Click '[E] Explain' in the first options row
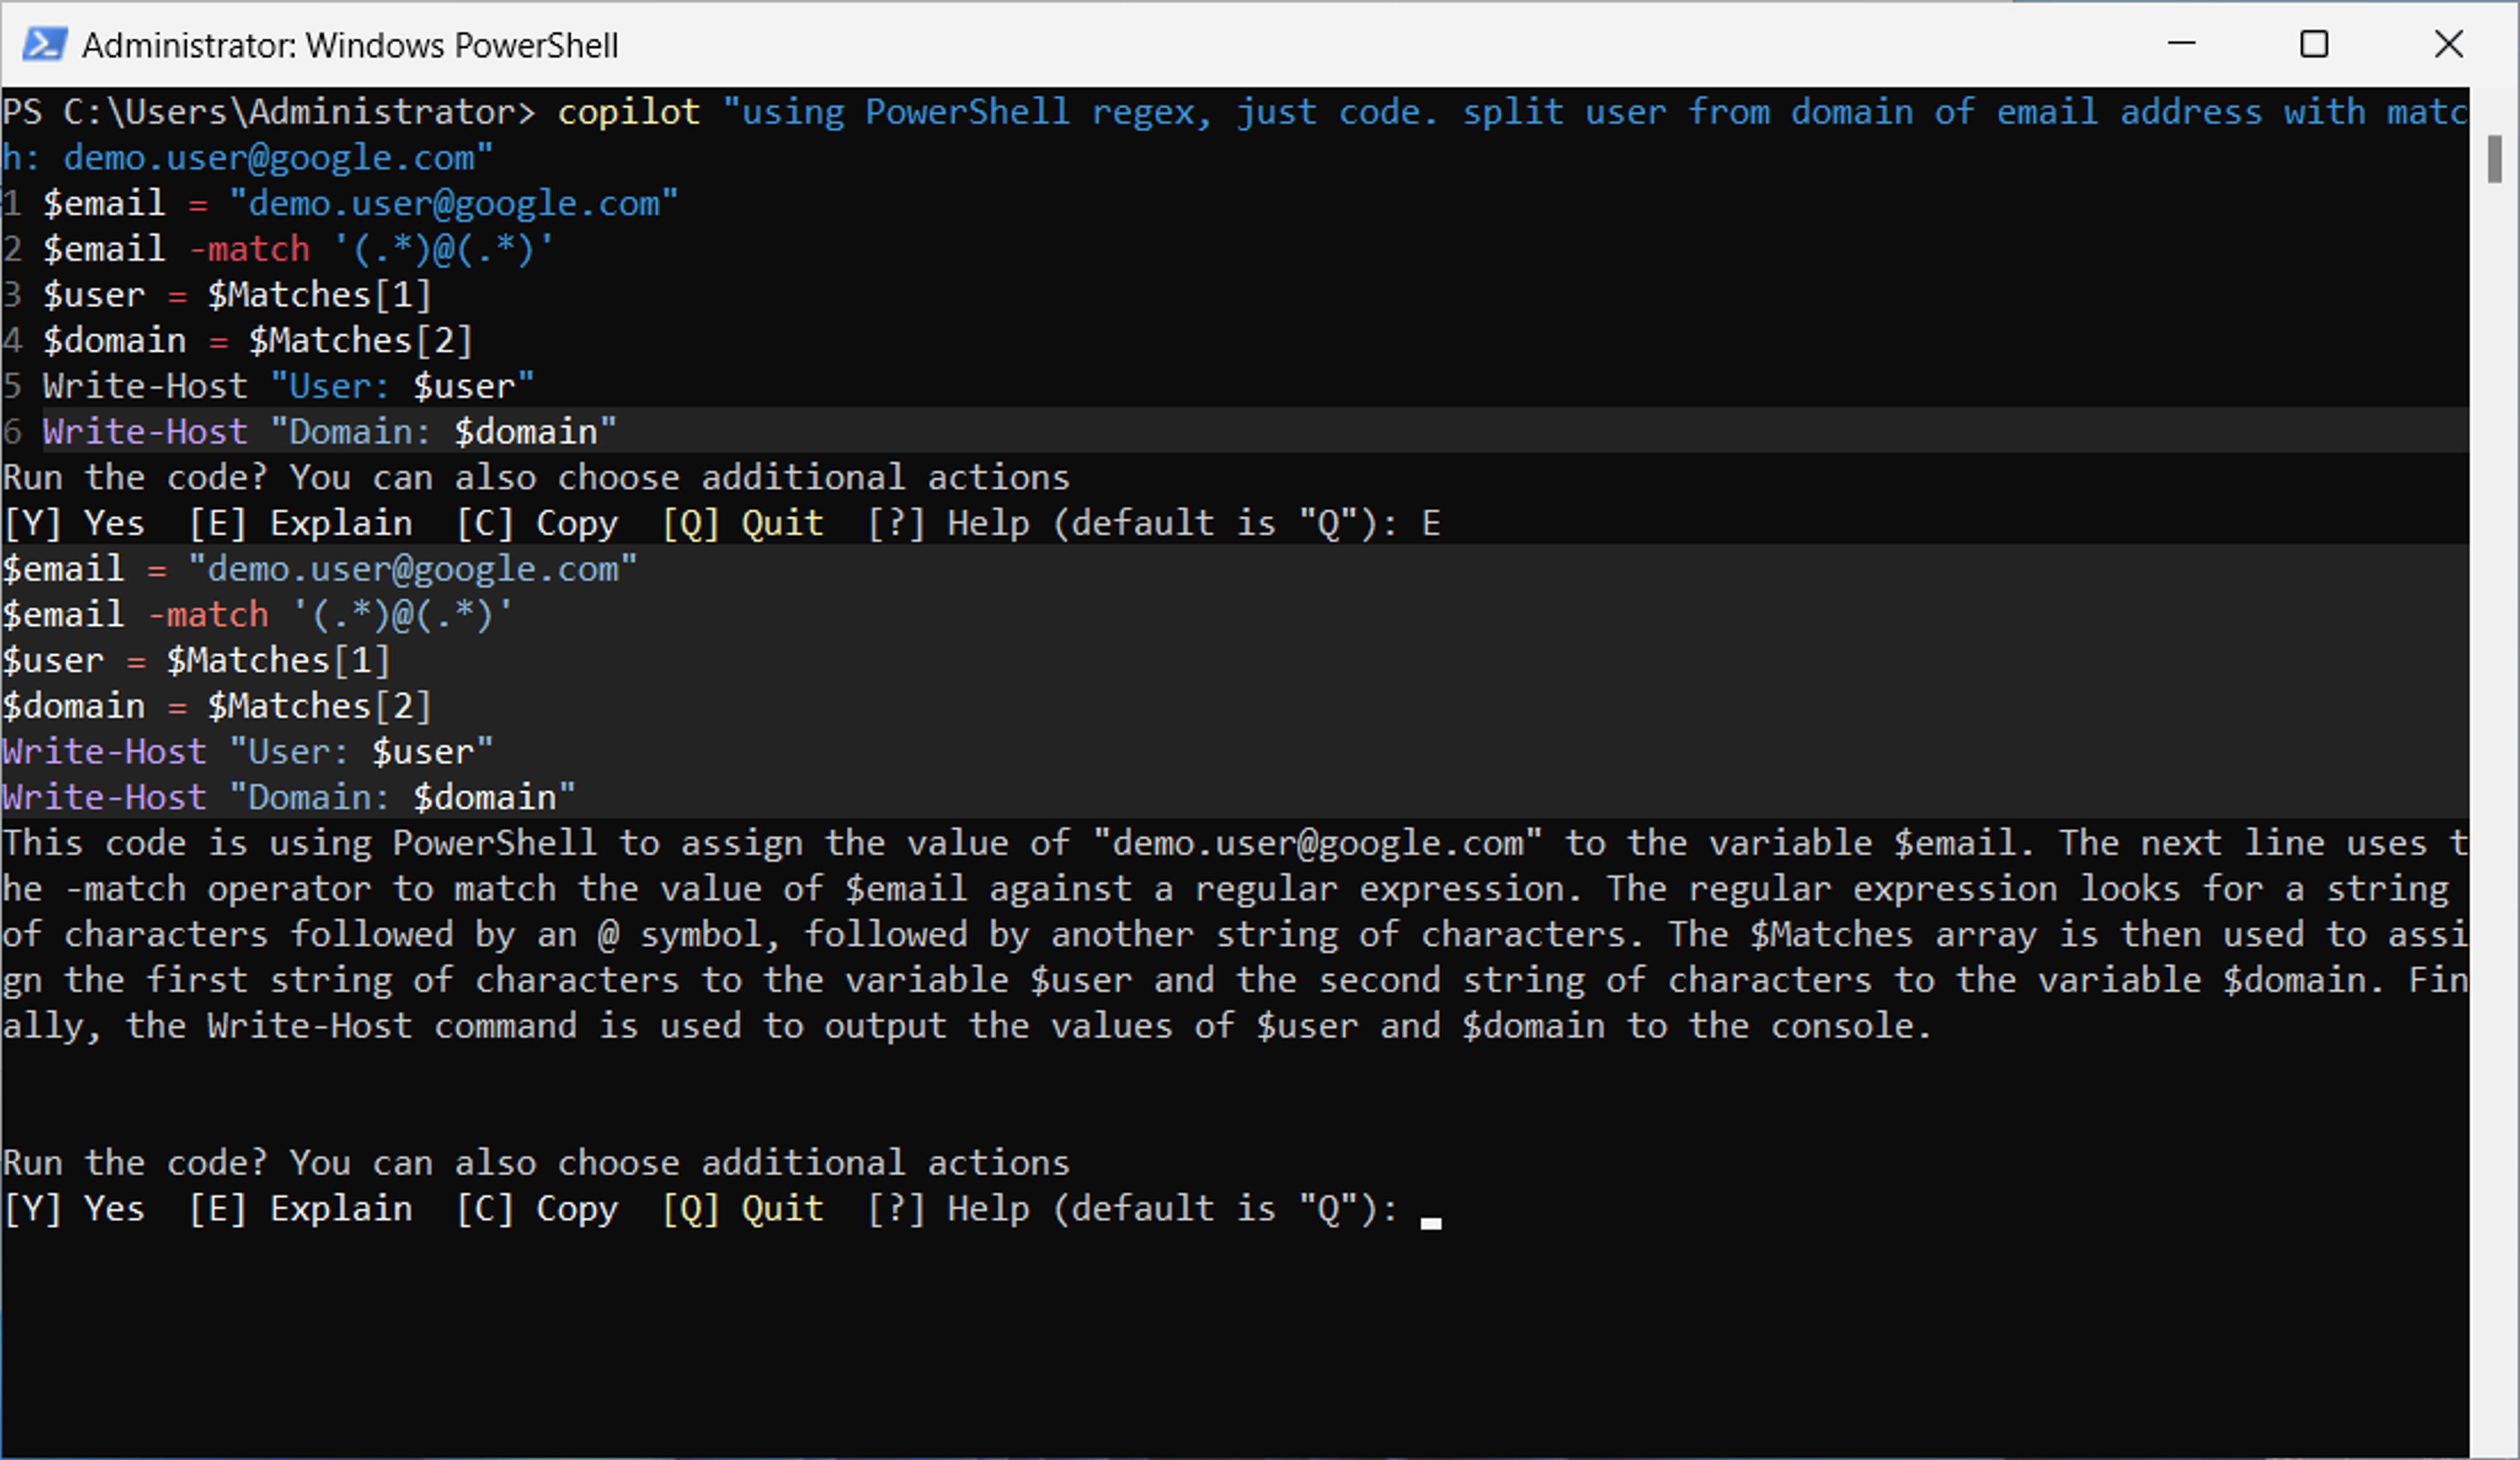 [x=300, y=524]
